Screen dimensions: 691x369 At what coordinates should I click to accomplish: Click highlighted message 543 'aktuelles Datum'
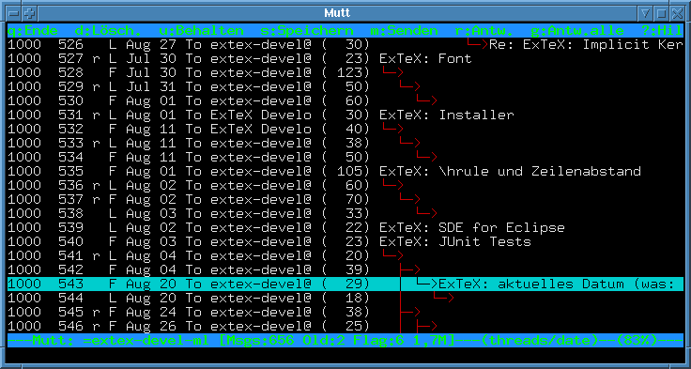point(345,284)
